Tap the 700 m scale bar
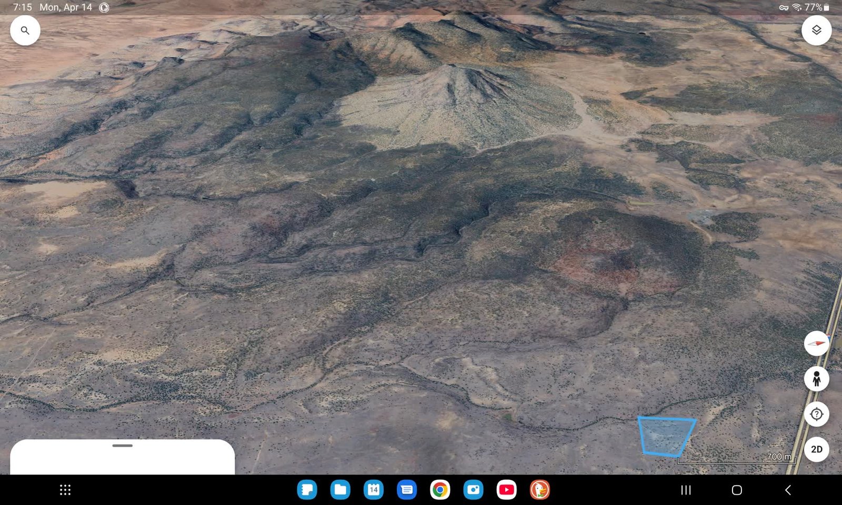This screenshot has height=505, width=842. tap(737, 460)
